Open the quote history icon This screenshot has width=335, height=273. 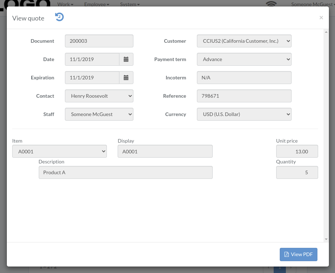point(60,17)
